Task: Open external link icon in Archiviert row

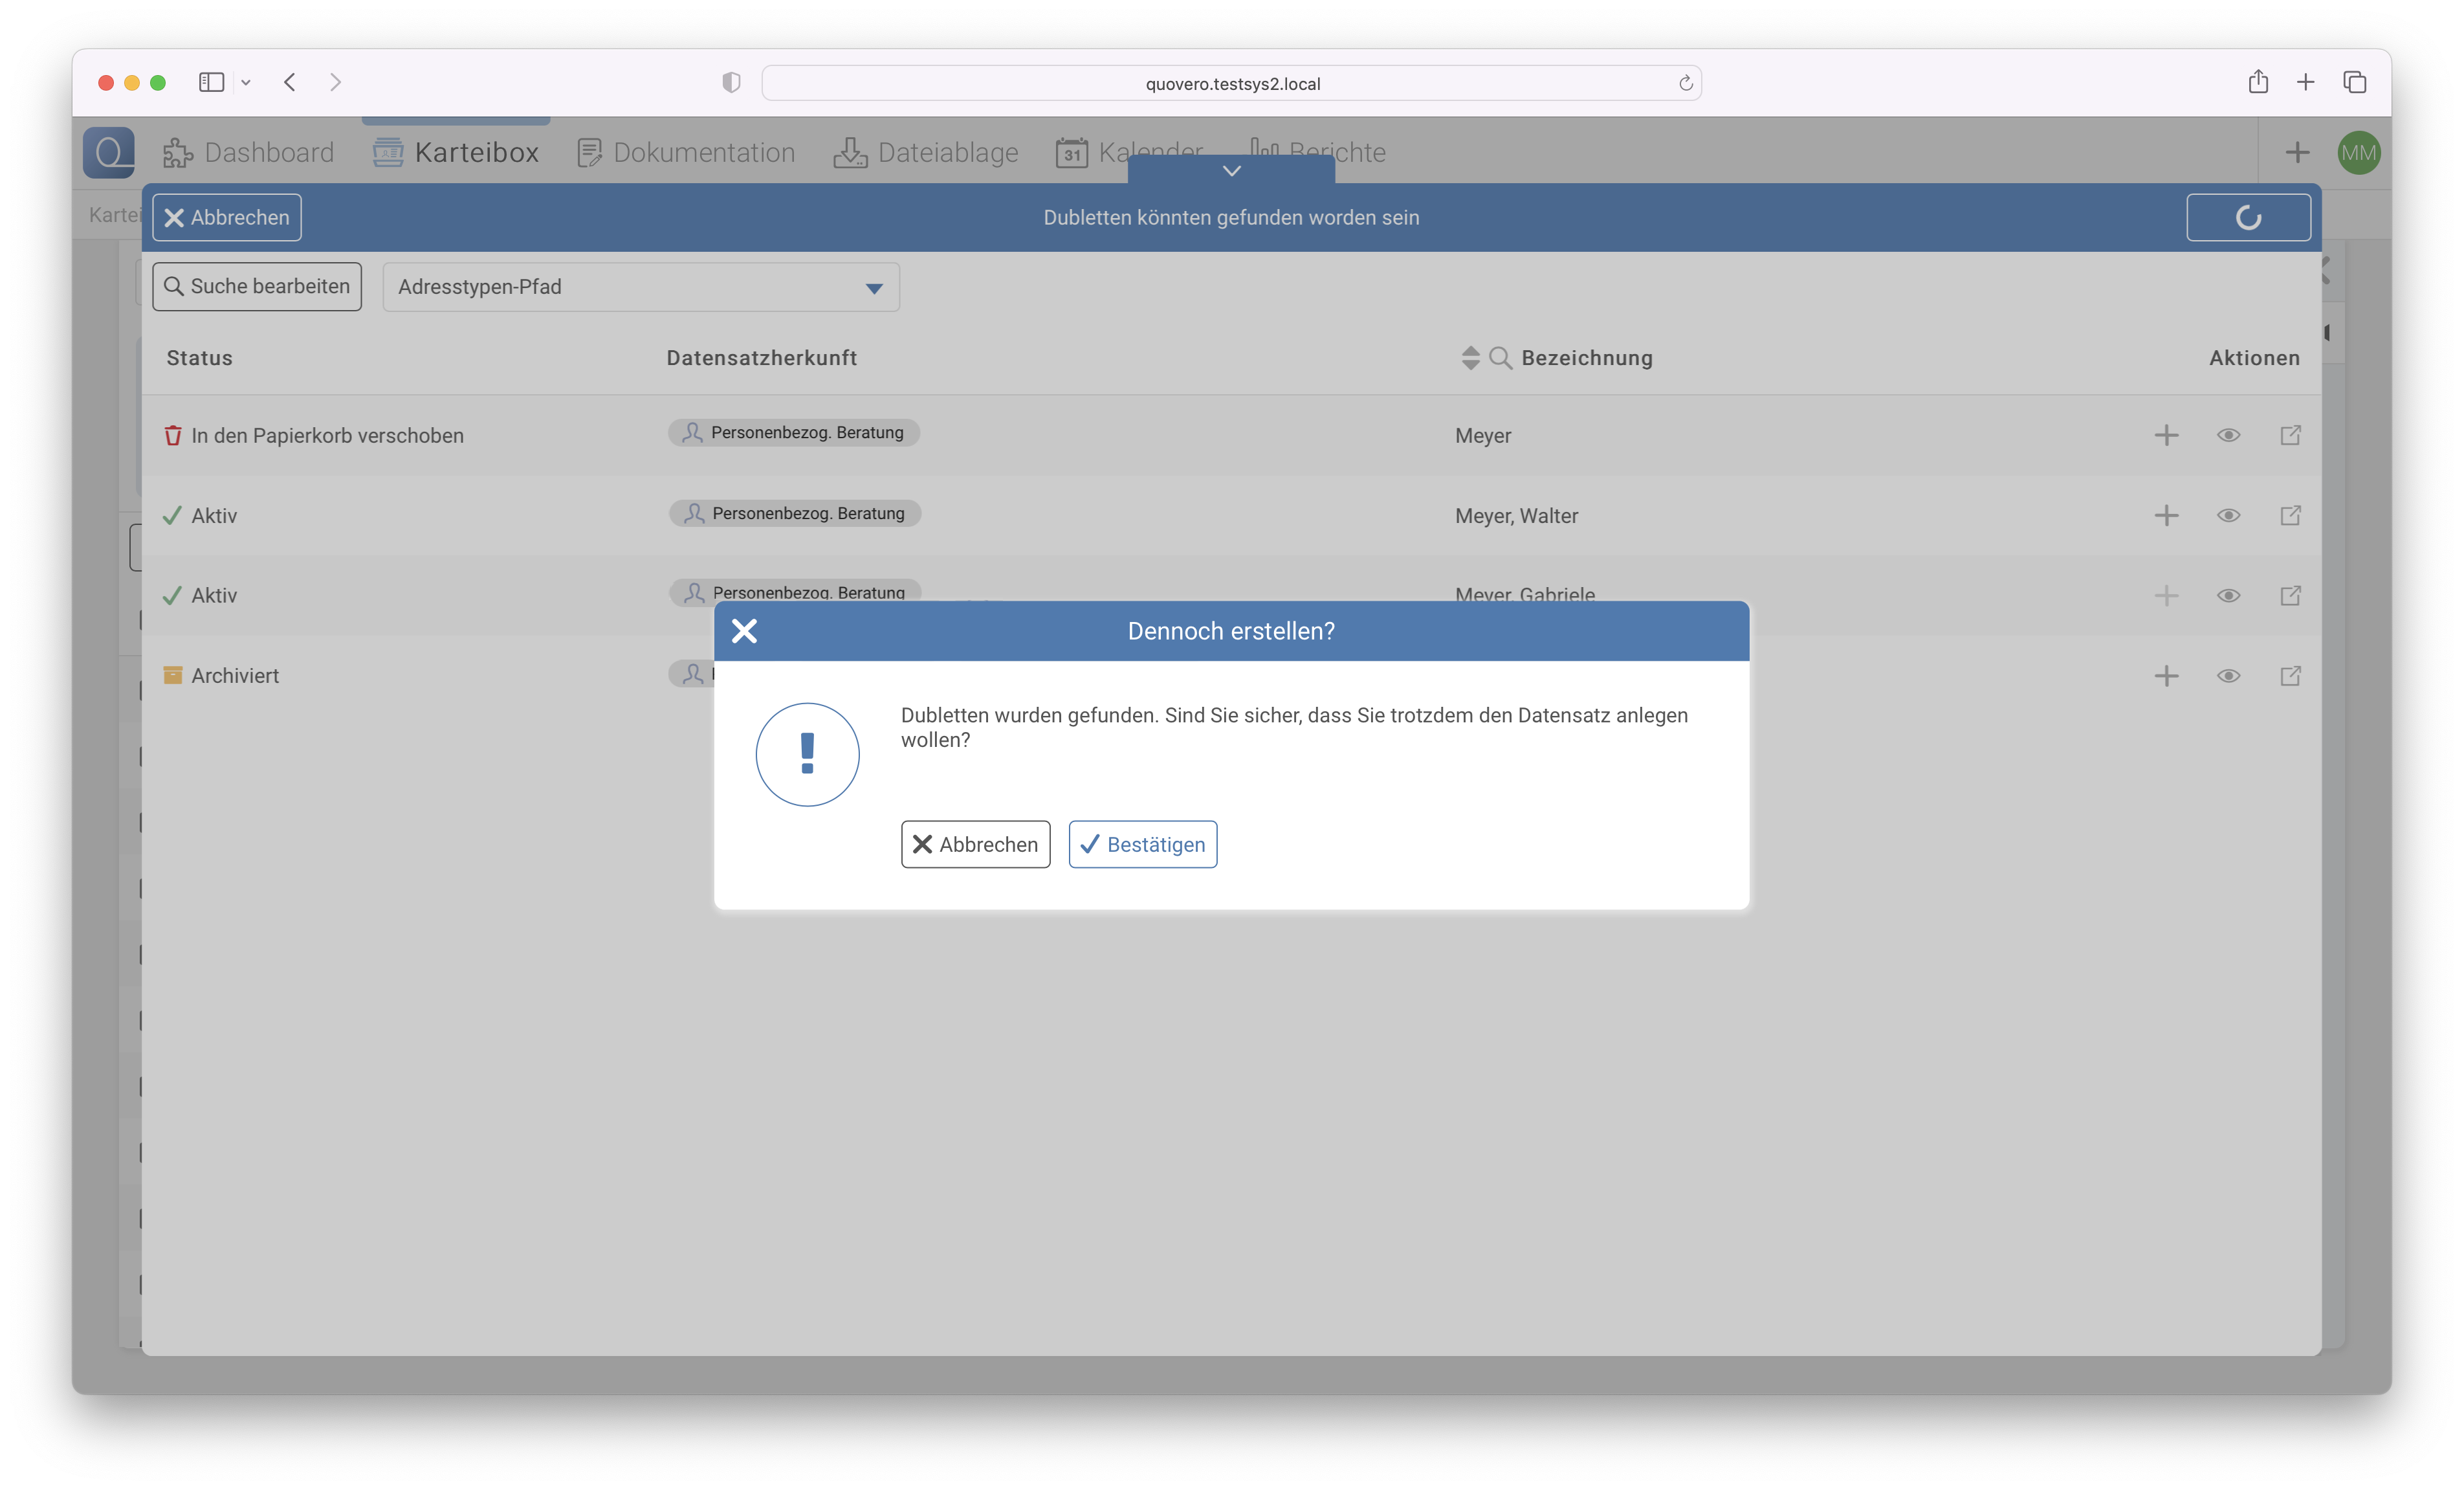Action: pos(2290,676)
